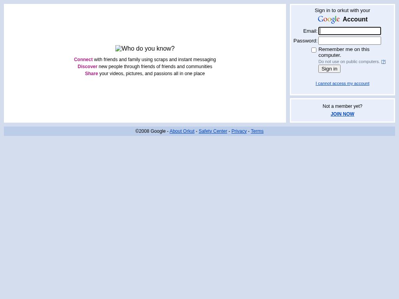The image size is (399, 299).
Task: Enable Remember me on this computer checkbox
Action: point(314,50)
